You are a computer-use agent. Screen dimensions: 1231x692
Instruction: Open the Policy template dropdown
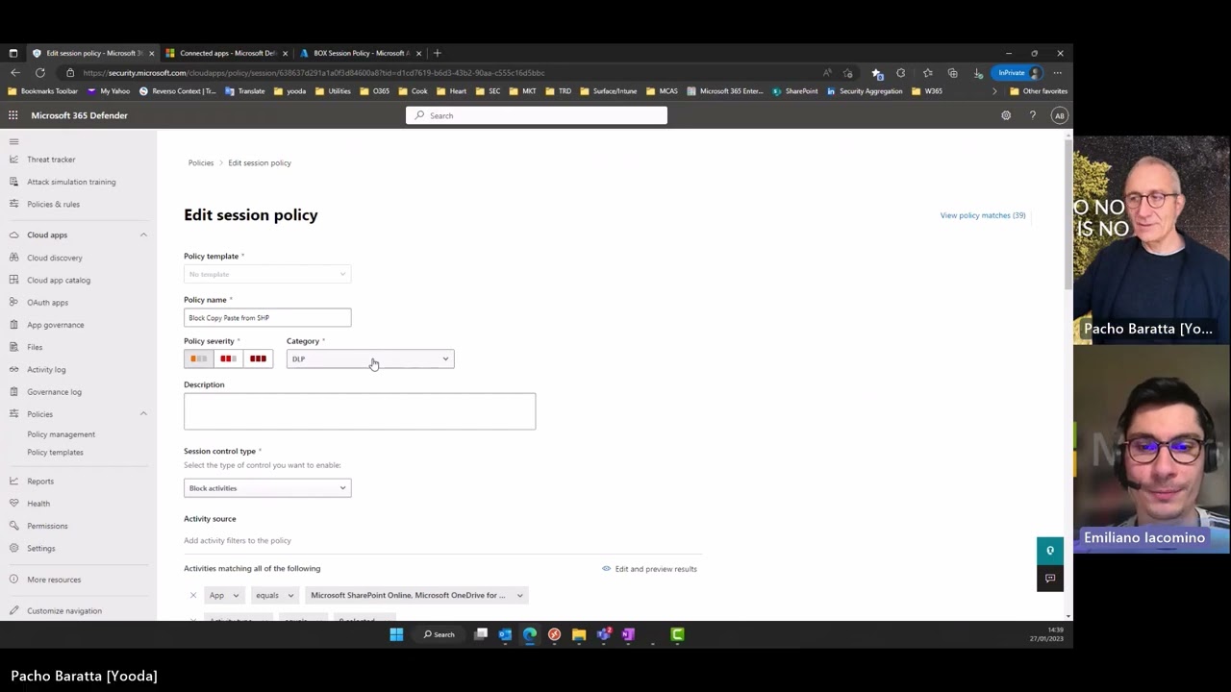point(267,274)
